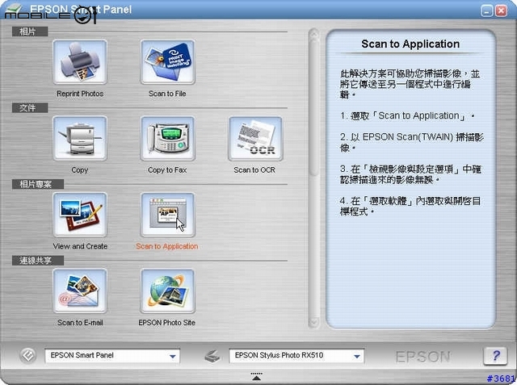Launch Scan to OCR icon

tap(255, 138)
